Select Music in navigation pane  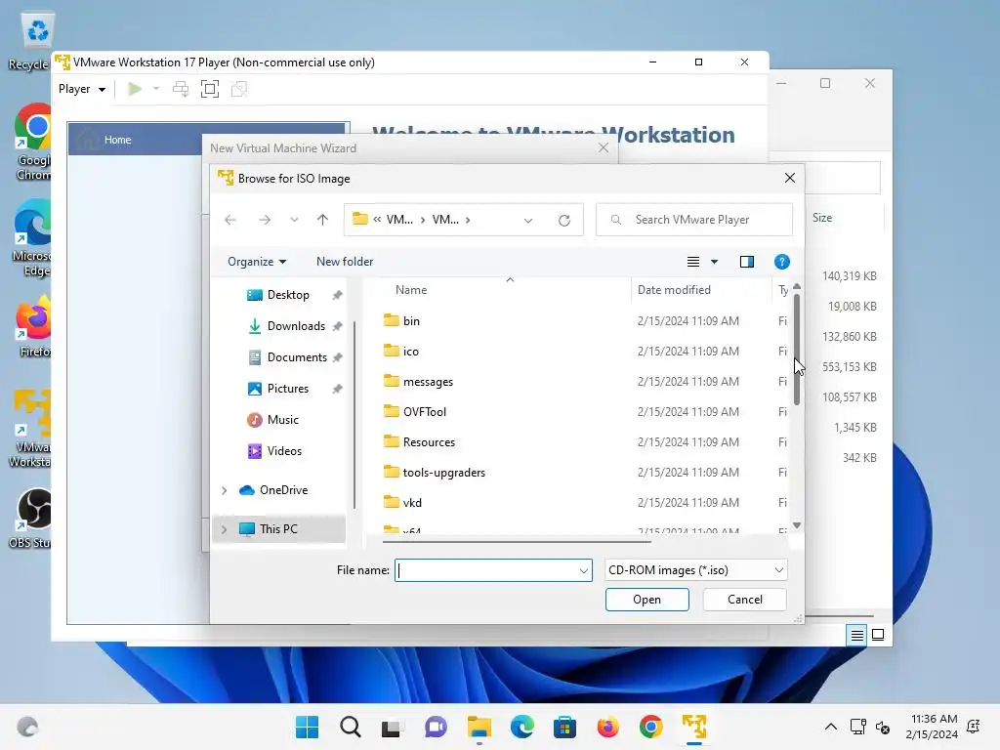(282, 420)
